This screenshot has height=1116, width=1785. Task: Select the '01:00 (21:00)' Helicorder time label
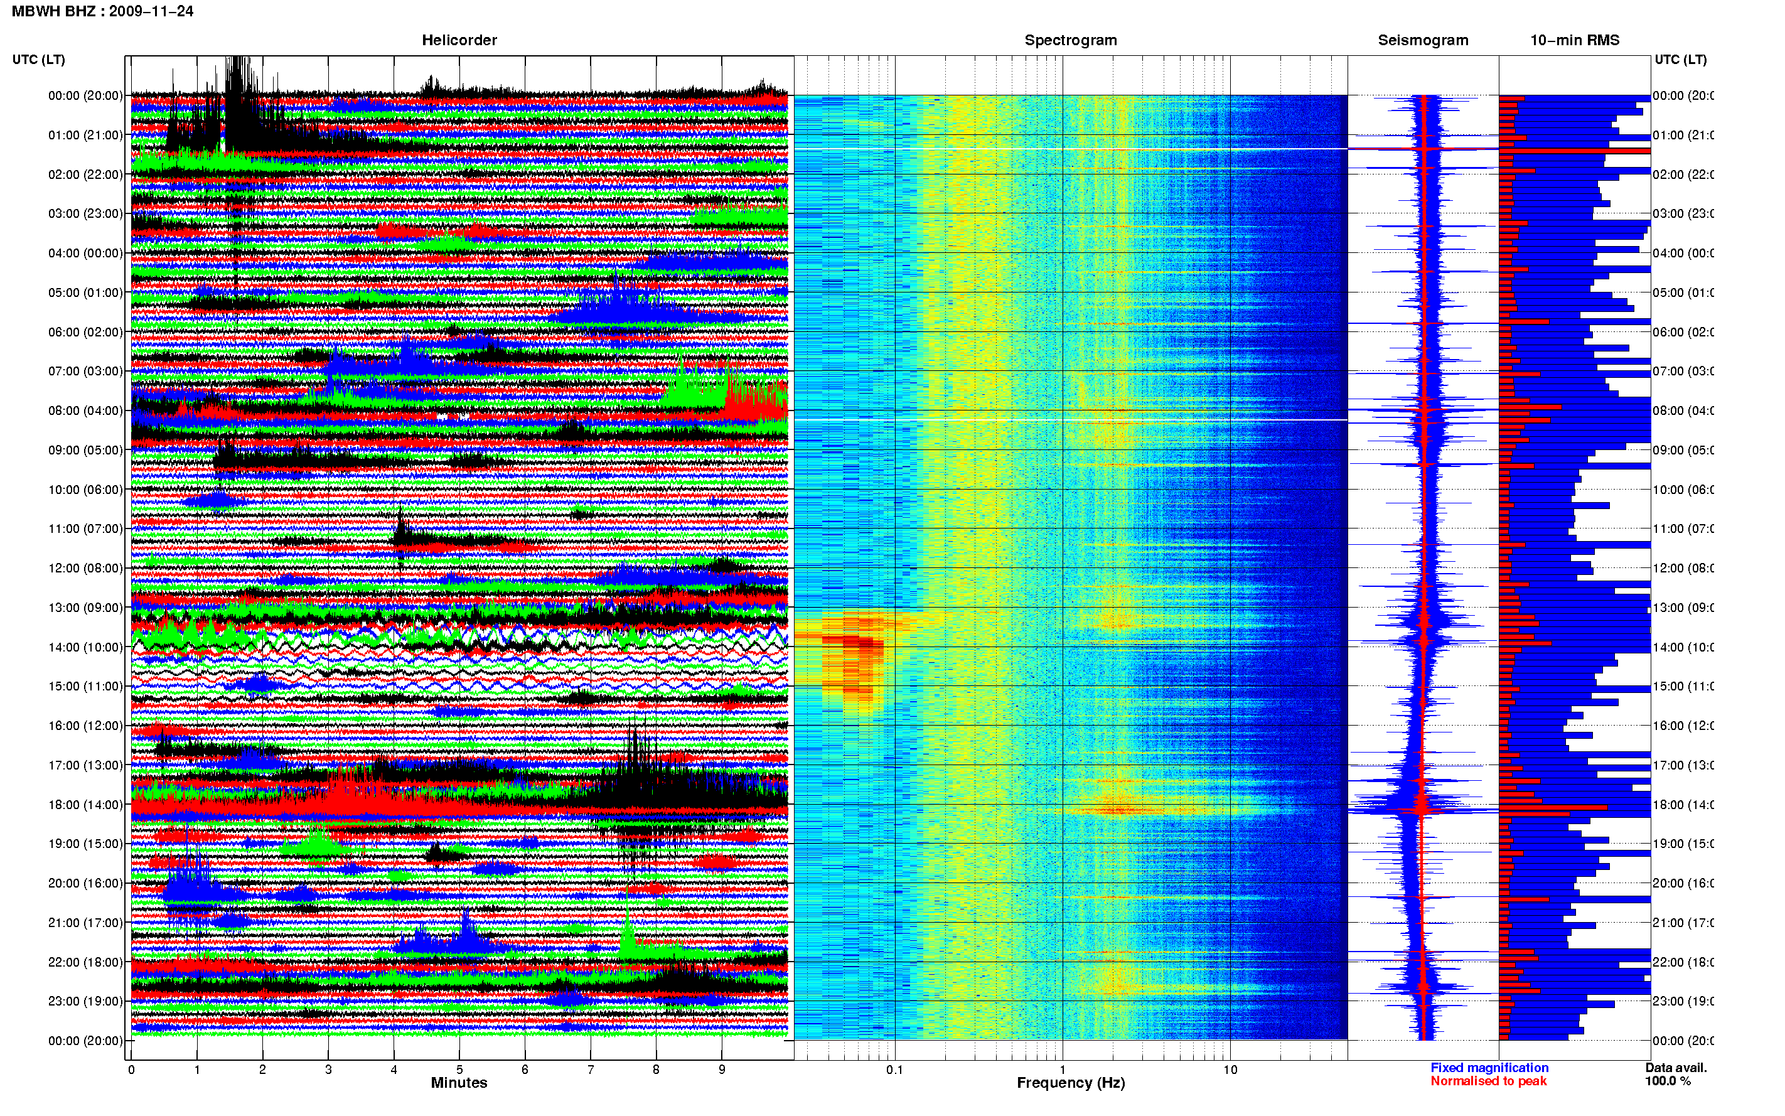pos(85,135)
